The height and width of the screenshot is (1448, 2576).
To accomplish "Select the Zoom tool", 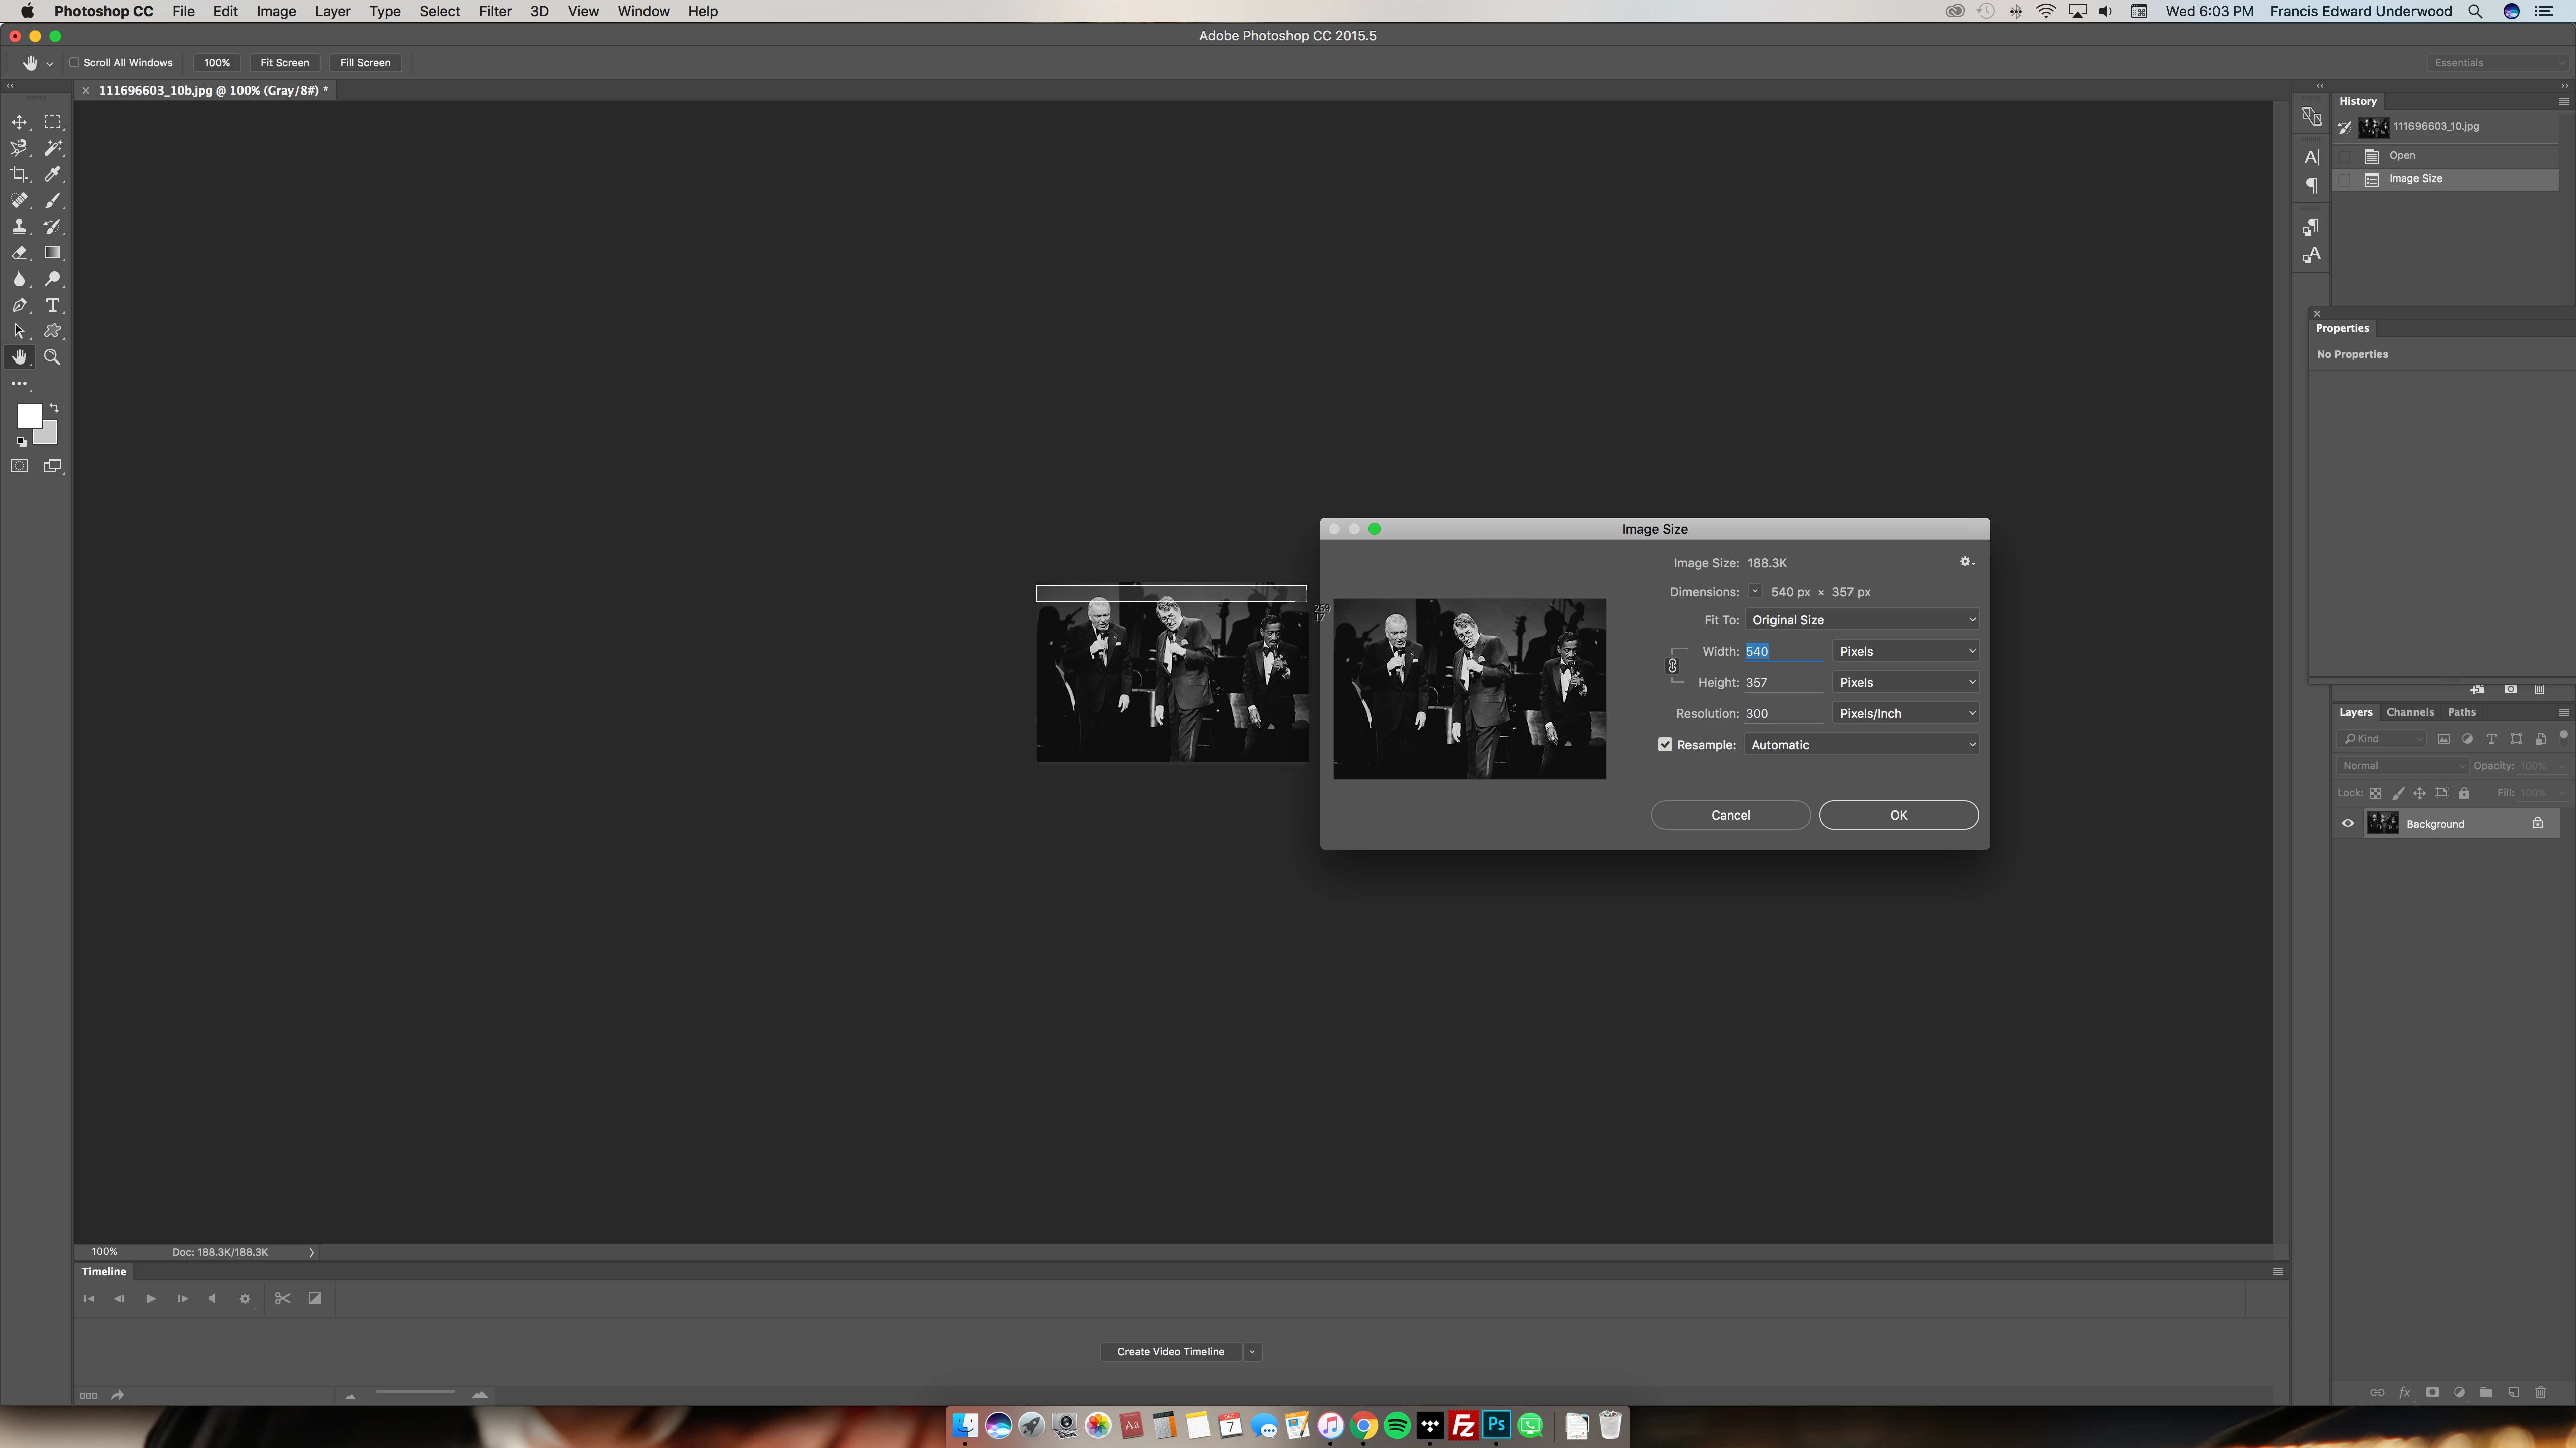I will pyautogui.click(x=53, y=357).
